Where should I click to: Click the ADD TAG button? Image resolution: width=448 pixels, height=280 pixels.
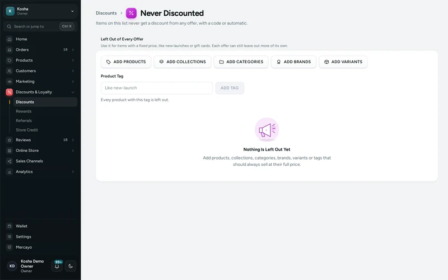[230, 88]
